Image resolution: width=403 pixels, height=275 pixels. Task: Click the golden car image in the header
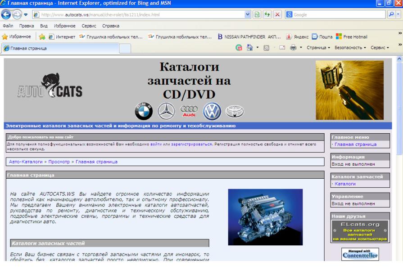coord(349,90)
